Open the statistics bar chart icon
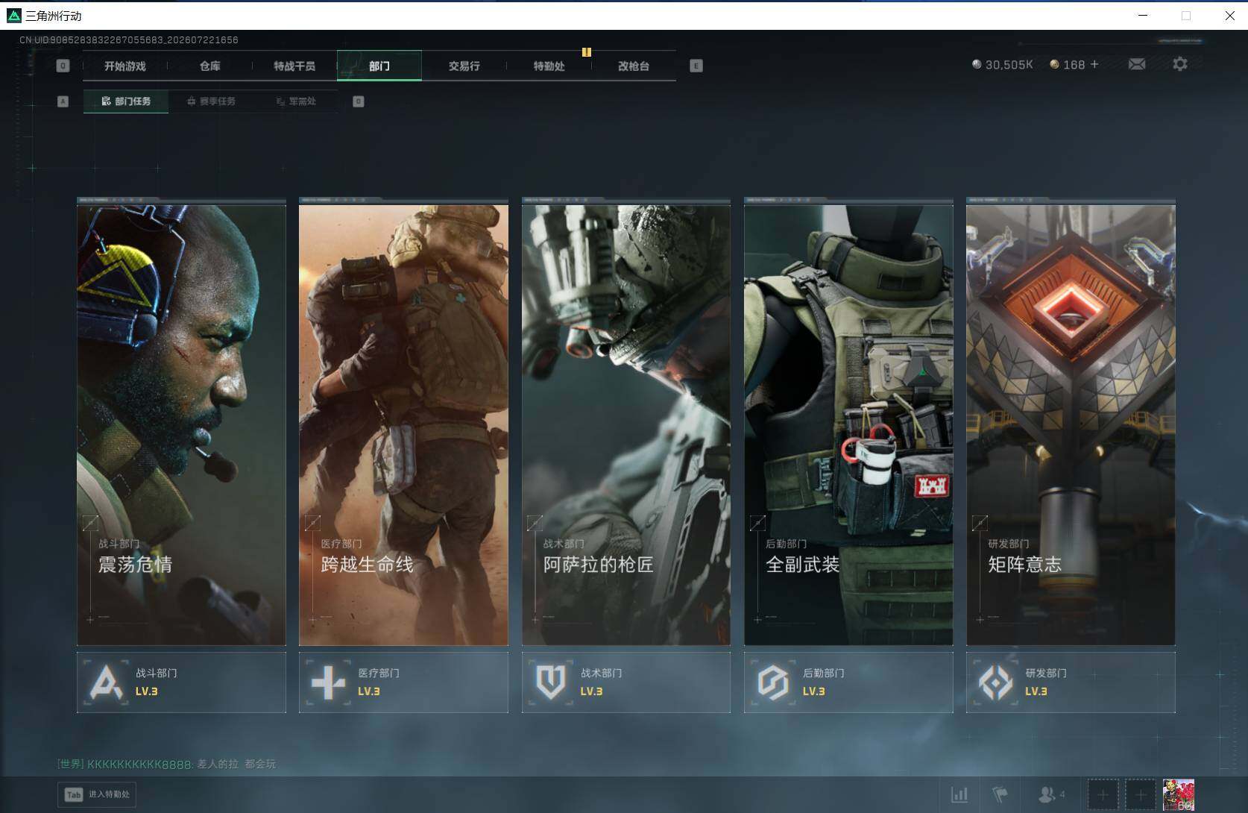Viewport: 1248px width, 813px height. point(959,794)
